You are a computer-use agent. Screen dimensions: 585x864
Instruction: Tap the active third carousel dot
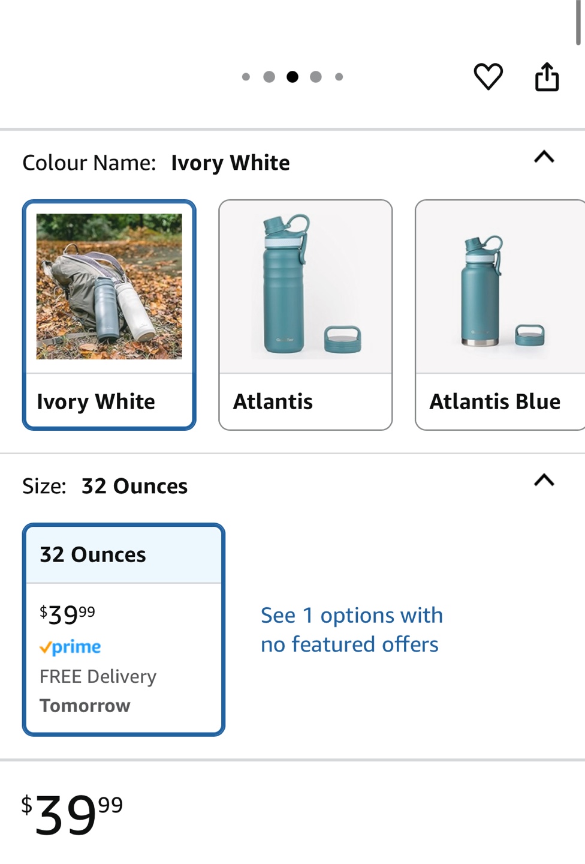292,77
